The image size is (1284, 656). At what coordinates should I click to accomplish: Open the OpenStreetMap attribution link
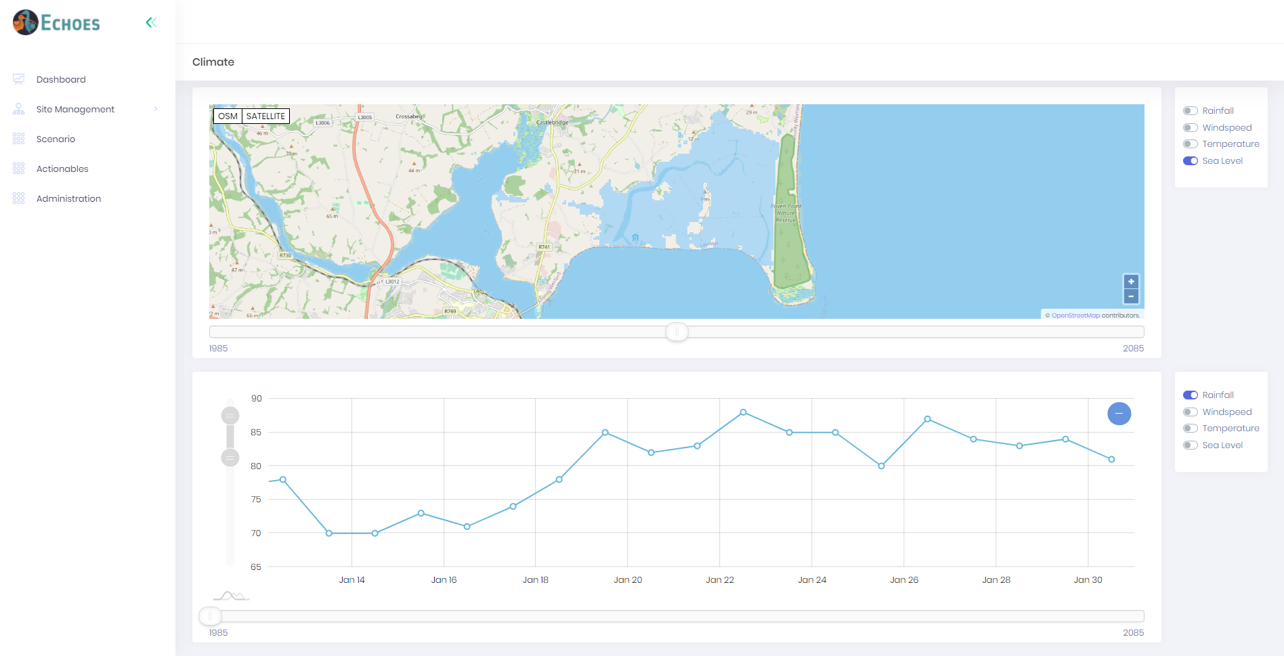[x=1075, y=315]
